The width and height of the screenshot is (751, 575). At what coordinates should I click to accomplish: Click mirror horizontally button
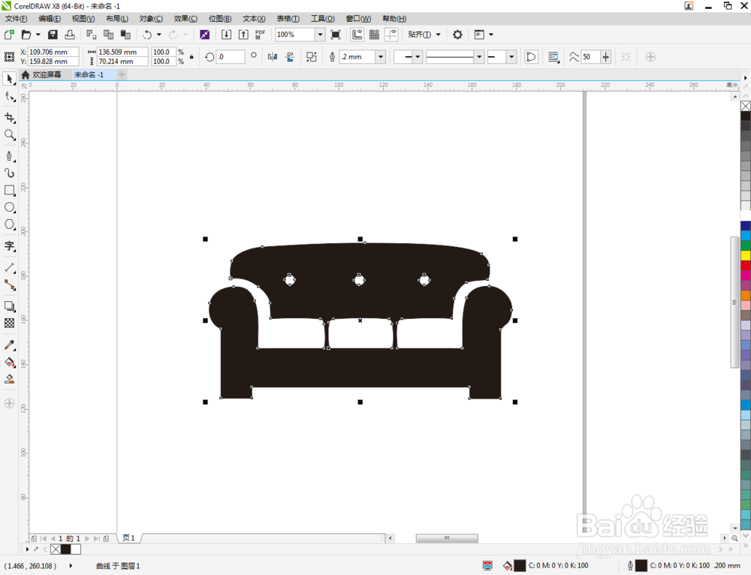pos(273,57)
